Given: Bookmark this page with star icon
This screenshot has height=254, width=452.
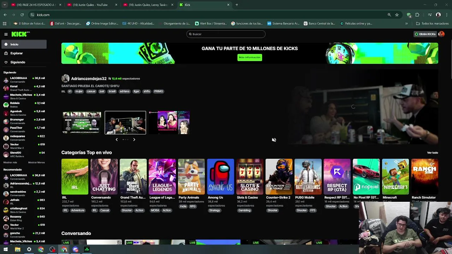Looking at the screenshot, I should pos(397,15).
